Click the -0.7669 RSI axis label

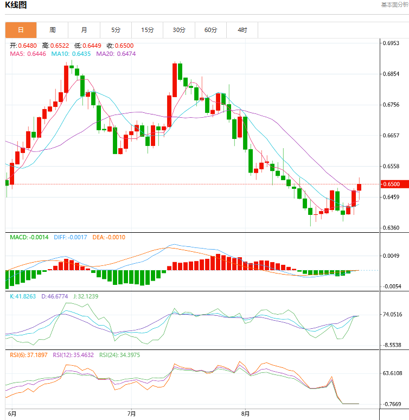(392, 404)
